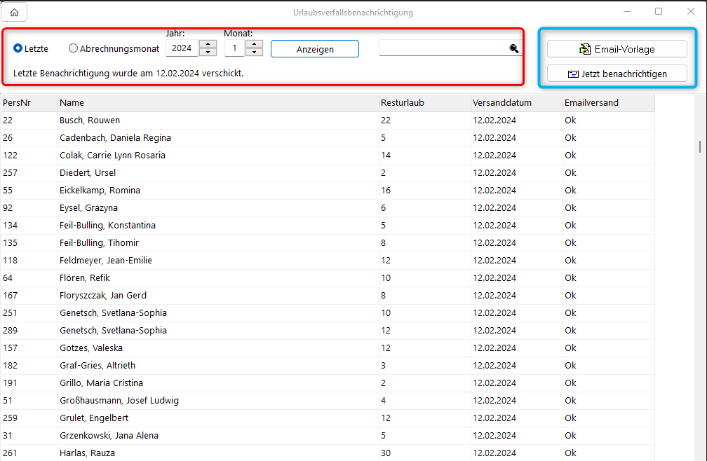707x461 pixels.
Task: Maximize the Urlaubsverfallsbenachrichtigung window
Action: [x=659, y=12]
